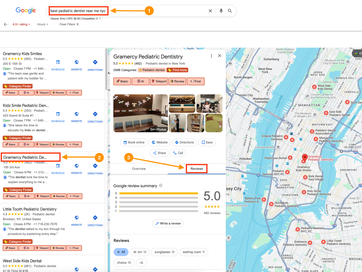Click the Directions pill in details panel

184,143
